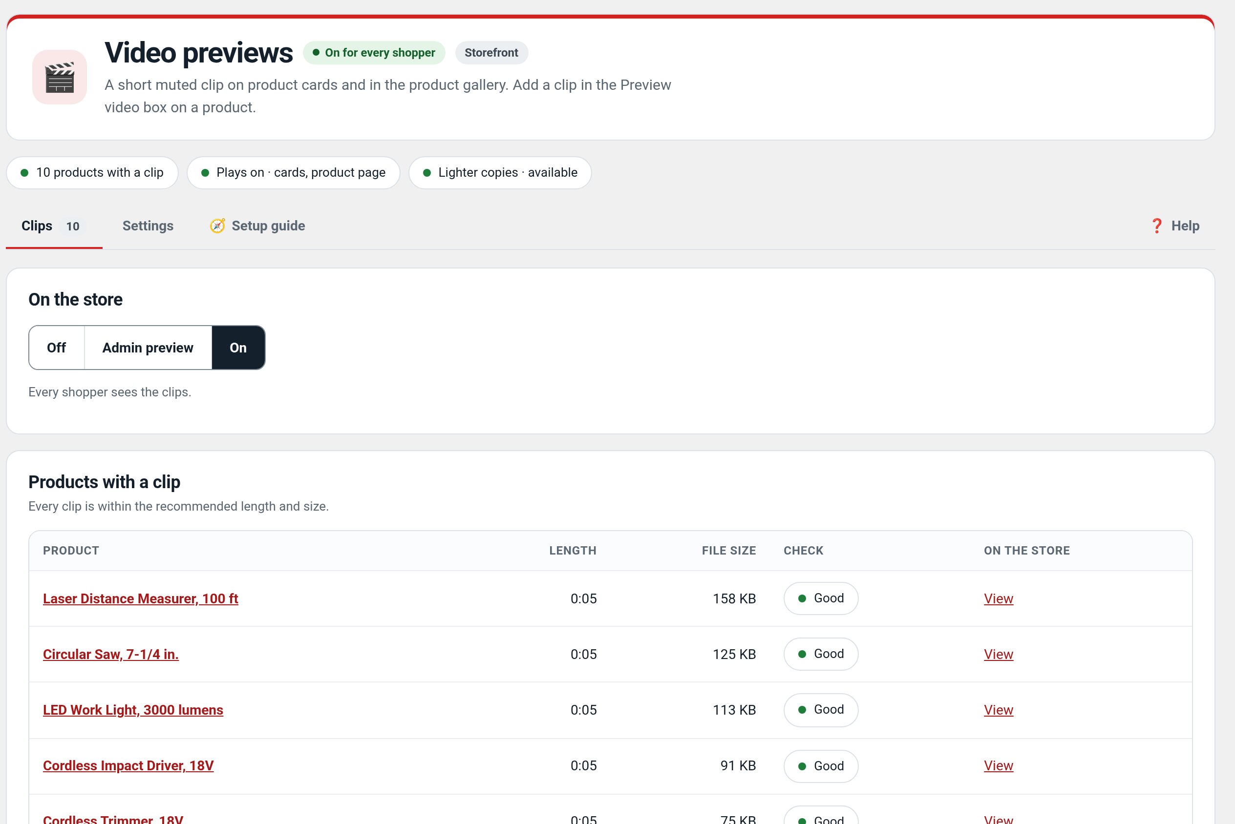1235x824 pixels.
Task: Click the Good check for Laser Distance Measurer
Action: click(x=821, y=598)
